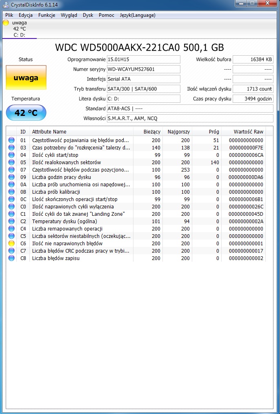
Task: Click the yellow status circle beside the top uwaga label
Action: [6, 23]
